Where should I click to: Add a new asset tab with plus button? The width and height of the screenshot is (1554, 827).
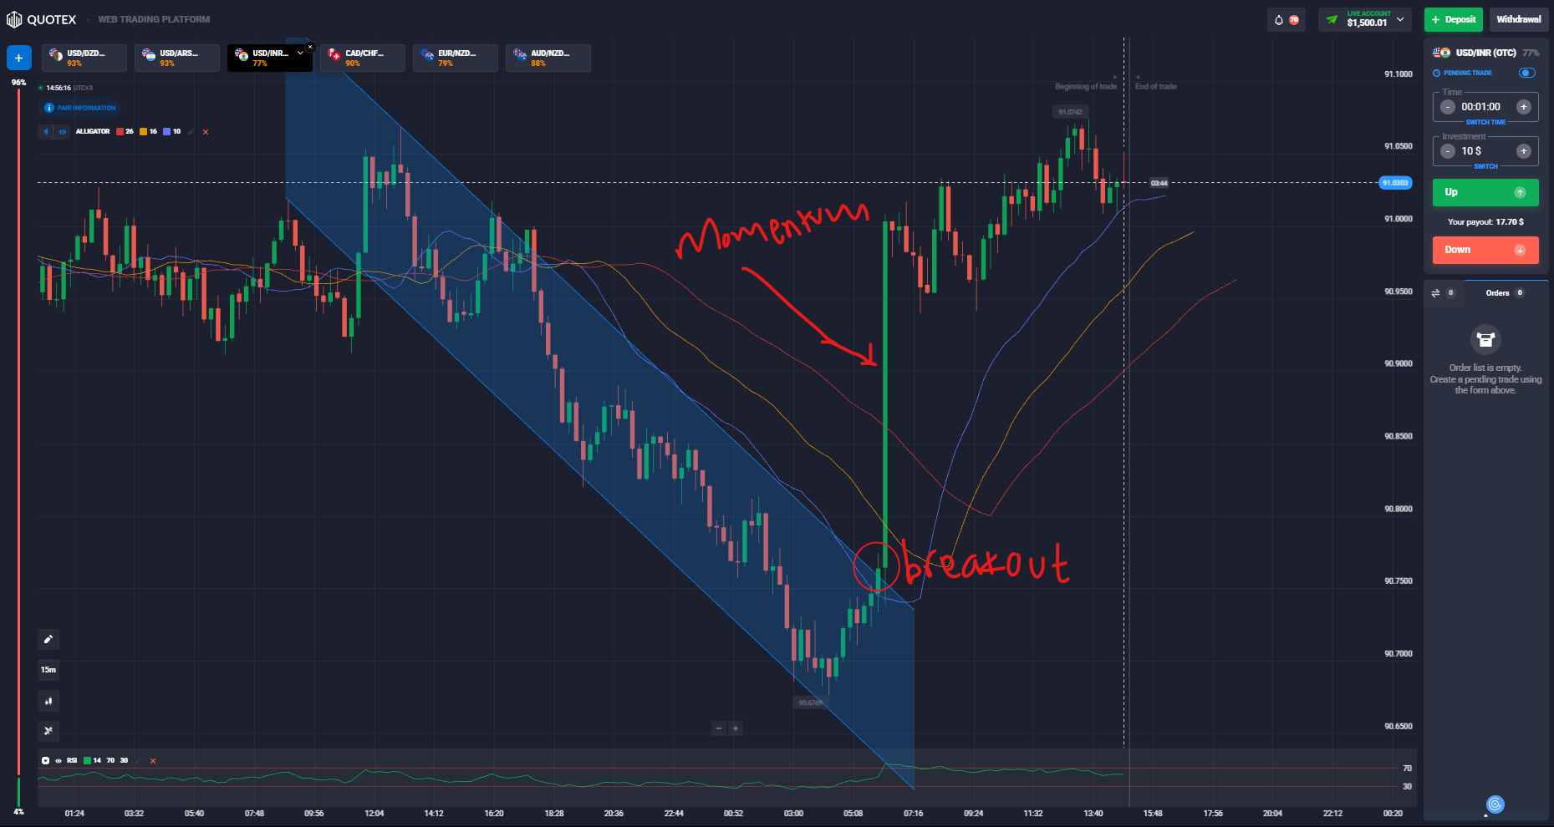[19, 58]
